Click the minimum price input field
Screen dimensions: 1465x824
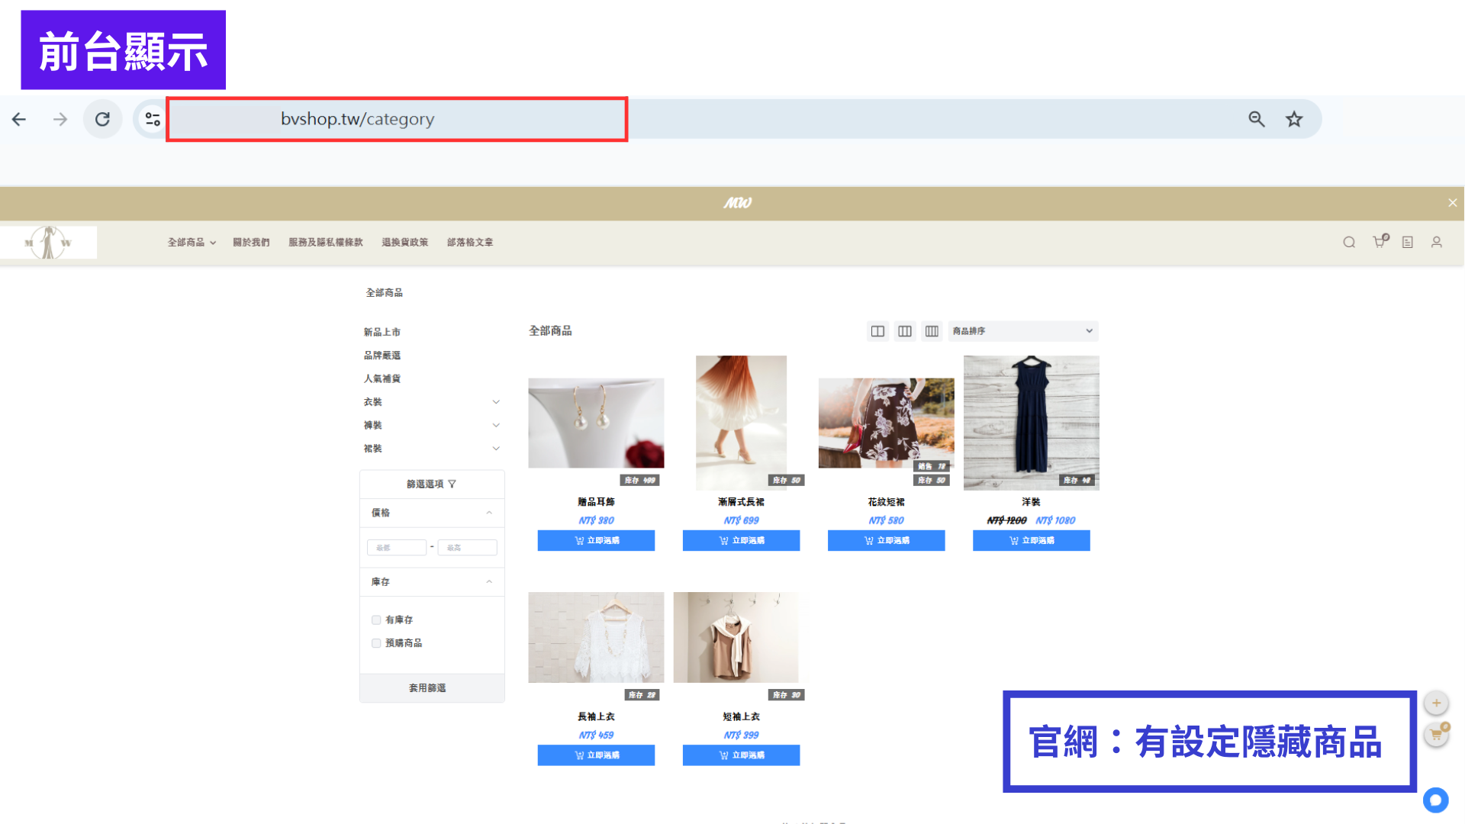pyautogui.click(x=397, y=548)
